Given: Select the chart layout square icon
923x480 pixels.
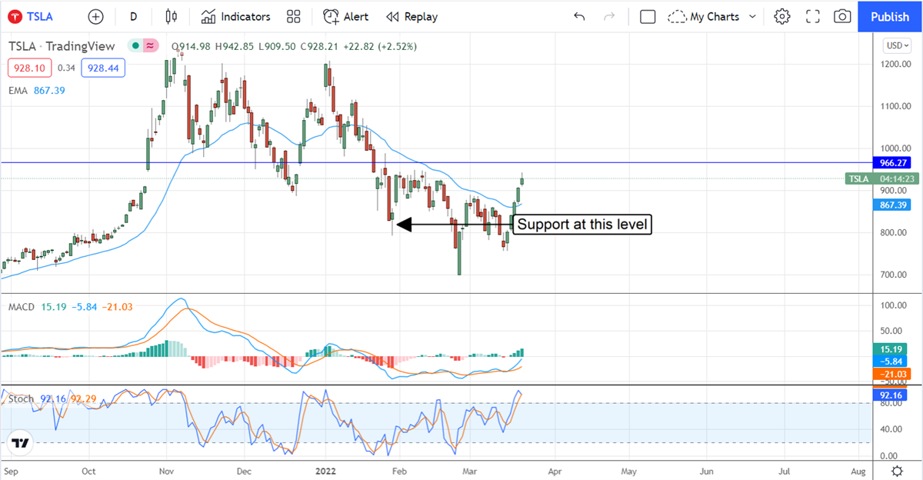Looking at the screenshot, I should click(648, 16).
